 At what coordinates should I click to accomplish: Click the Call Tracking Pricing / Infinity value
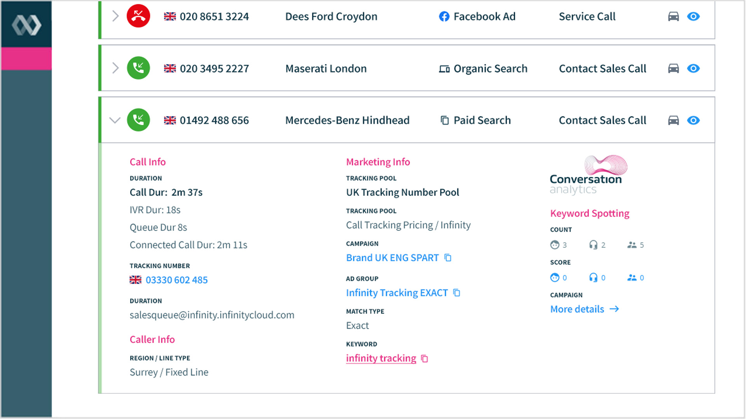point(408,225)
